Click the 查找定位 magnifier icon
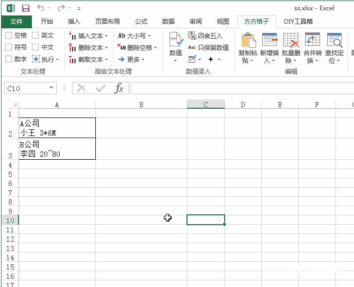This screenshot has width=354, height=287. (334, 40)
